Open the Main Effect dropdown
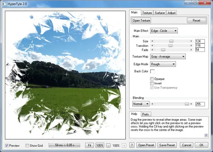Screen dimensions: 213x152 click(164, 31)
